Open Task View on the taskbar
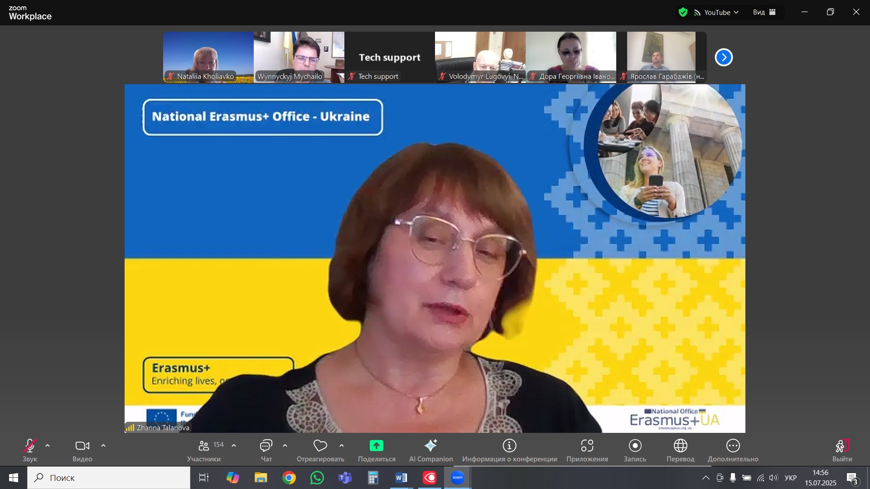Viewport: 870px width, 489px height. [204, 478]
